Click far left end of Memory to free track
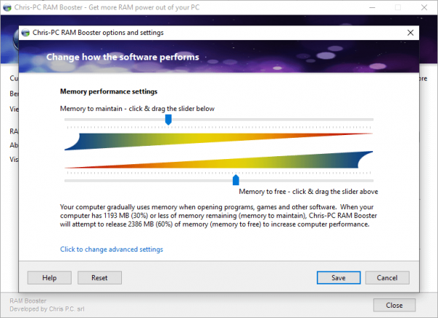 click(67, 180)
